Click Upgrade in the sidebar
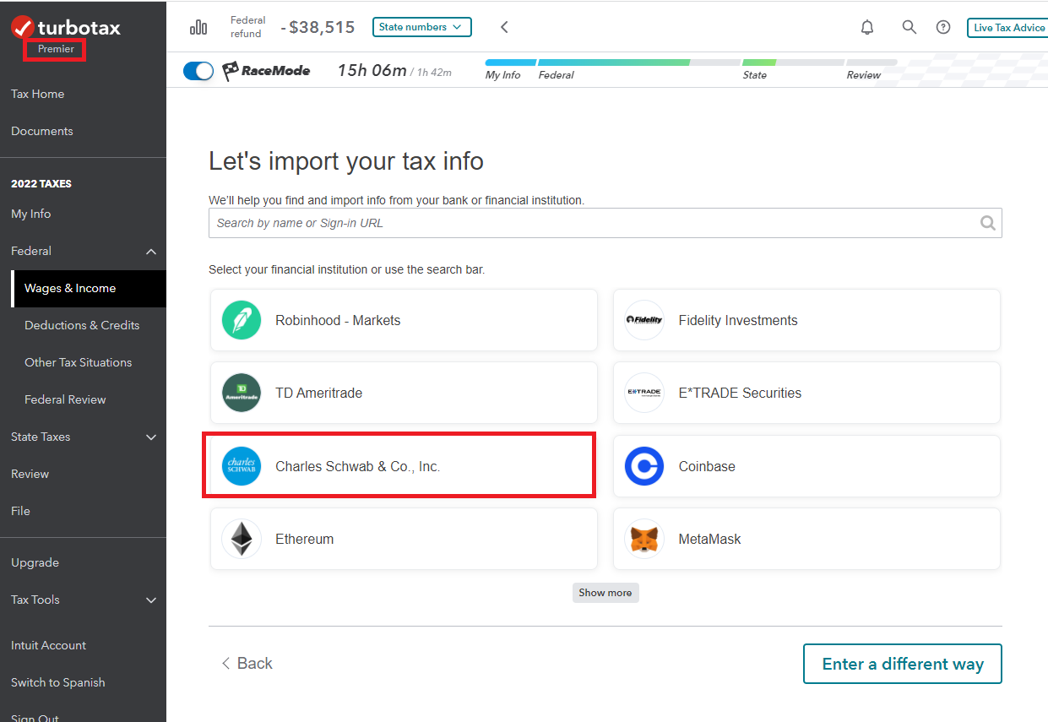This screenshot has height=722, width=1048. tap(35, 562)
